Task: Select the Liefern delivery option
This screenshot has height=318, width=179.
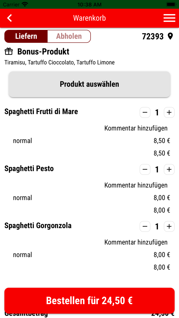Action: 26,36
